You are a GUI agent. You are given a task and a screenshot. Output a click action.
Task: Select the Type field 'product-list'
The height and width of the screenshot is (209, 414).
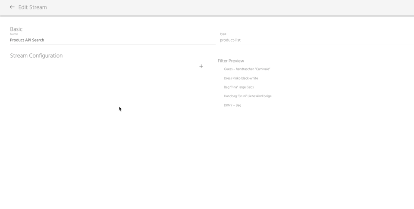(x=317, y=40)
